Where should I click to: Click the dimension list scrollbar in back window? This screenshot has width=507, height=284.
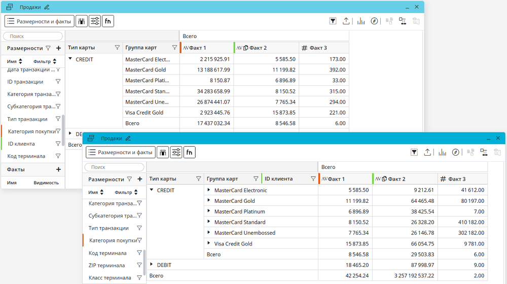(63, 127)
